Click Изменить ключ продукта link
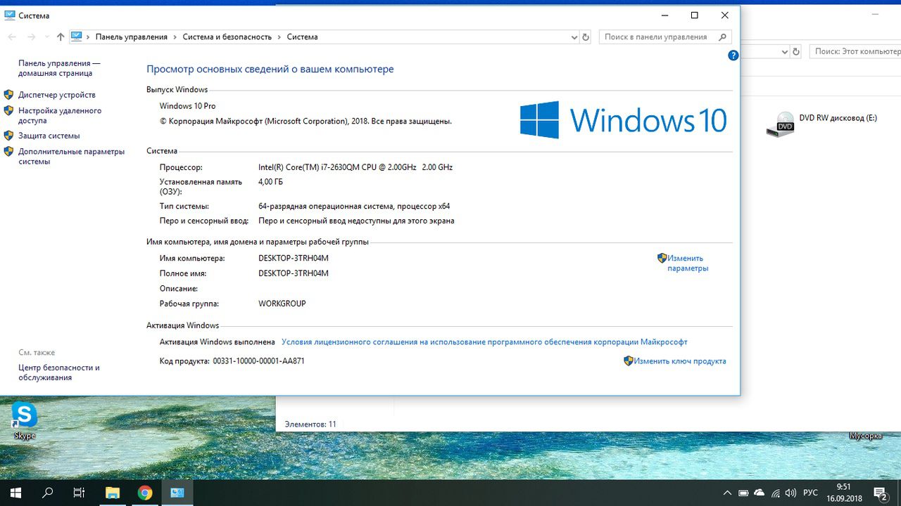The width and height of the screenshot is (901, 506). [x=679, y=361]
